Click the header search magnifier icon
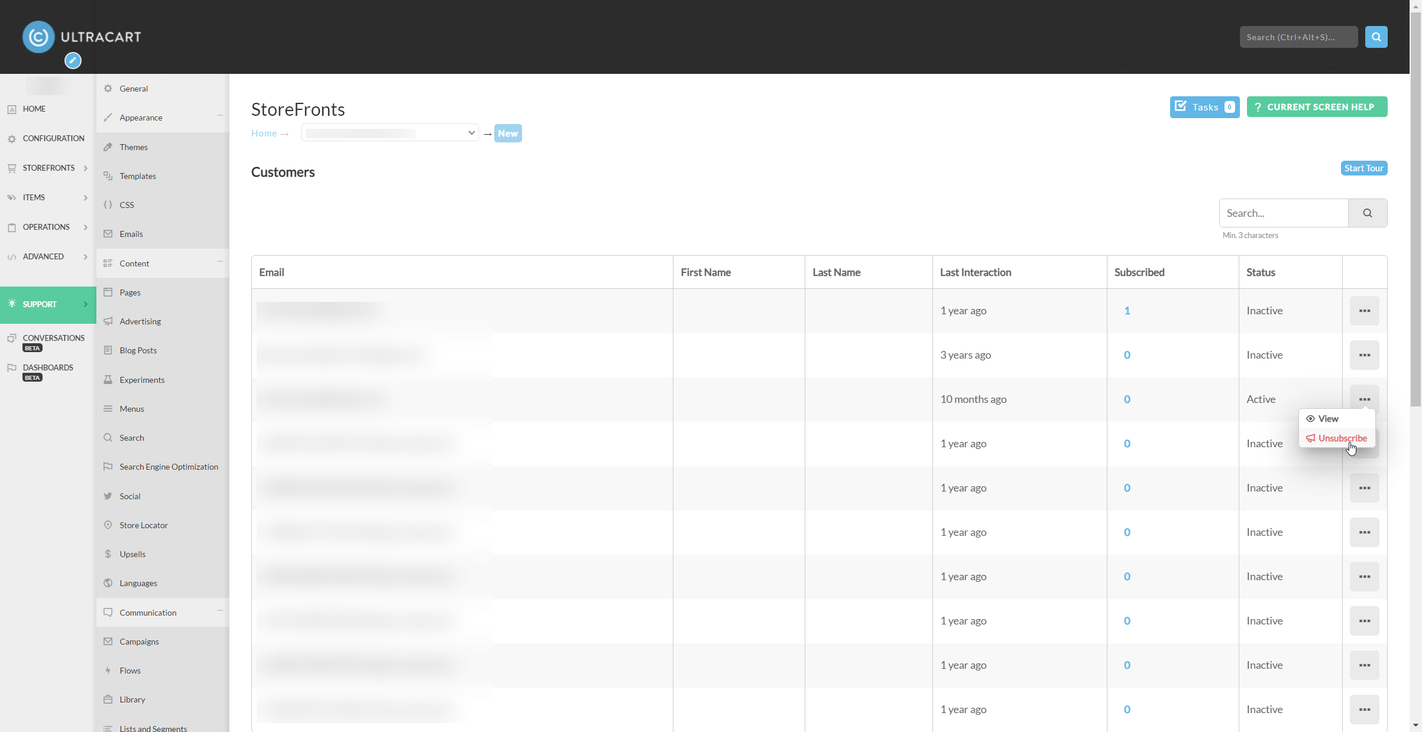The height and width of the screenshot is (732, 1422). point(1376,37)
